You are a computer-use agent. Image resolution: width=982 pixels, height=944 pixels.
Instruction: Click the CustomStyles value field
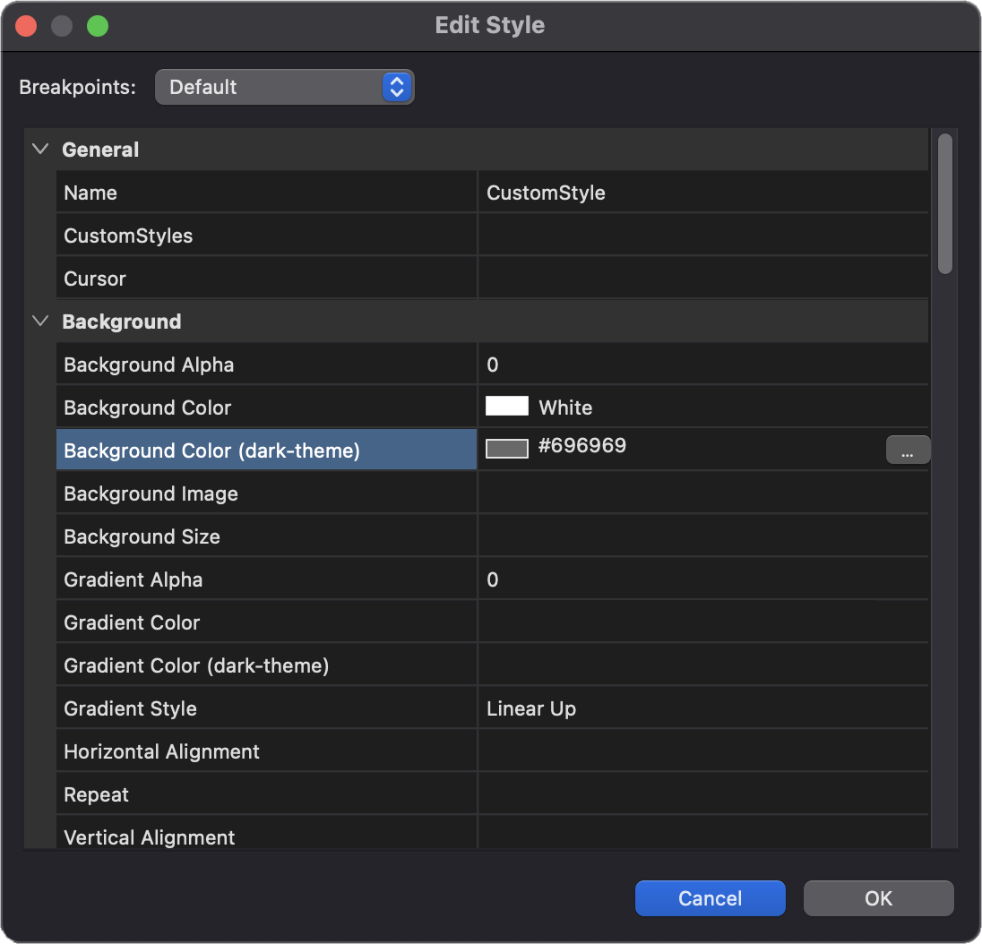point(702,236)
